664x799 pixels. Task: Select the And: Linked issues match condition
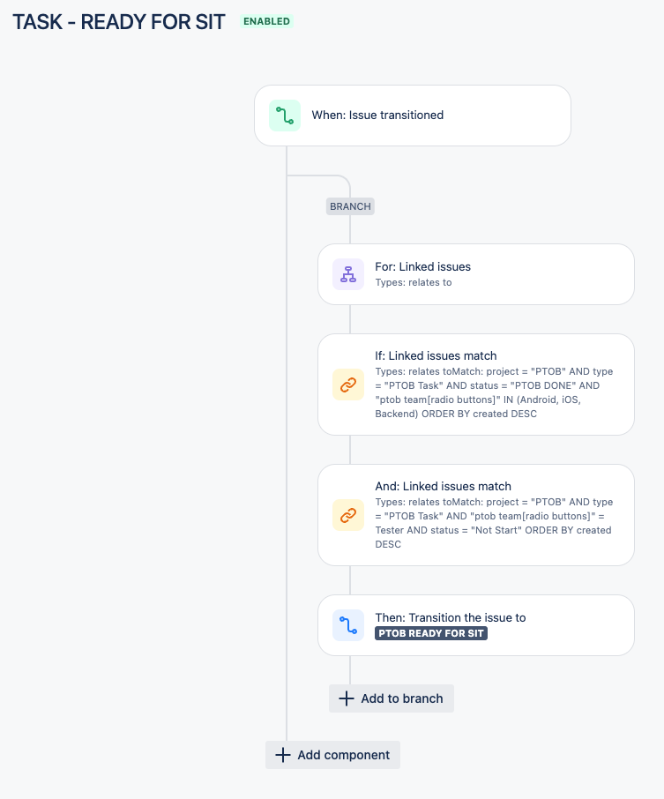476,515
